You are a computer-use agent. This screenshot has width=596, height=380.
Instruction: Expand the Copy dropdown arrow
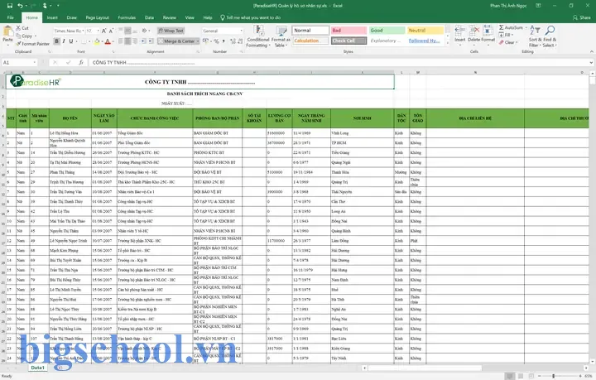pos(36,36)
